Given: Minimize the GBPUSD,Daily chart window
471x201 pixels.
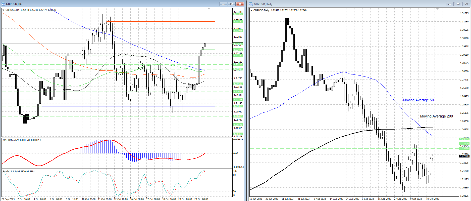Looking at the screenshot, I should coord(449,4).
